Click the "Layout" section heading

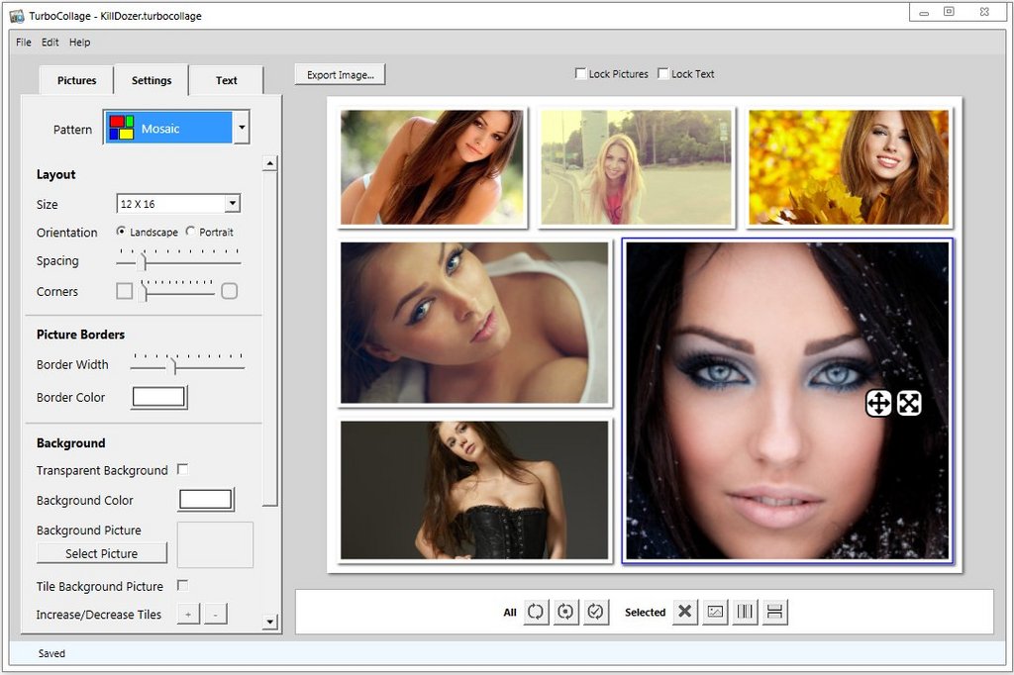click(55, 174)
